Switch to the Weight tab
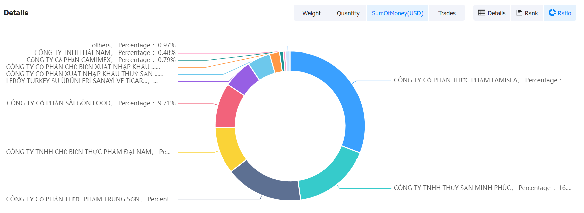The width and height of the screenshot is (584, 213). tap(312, 13)
